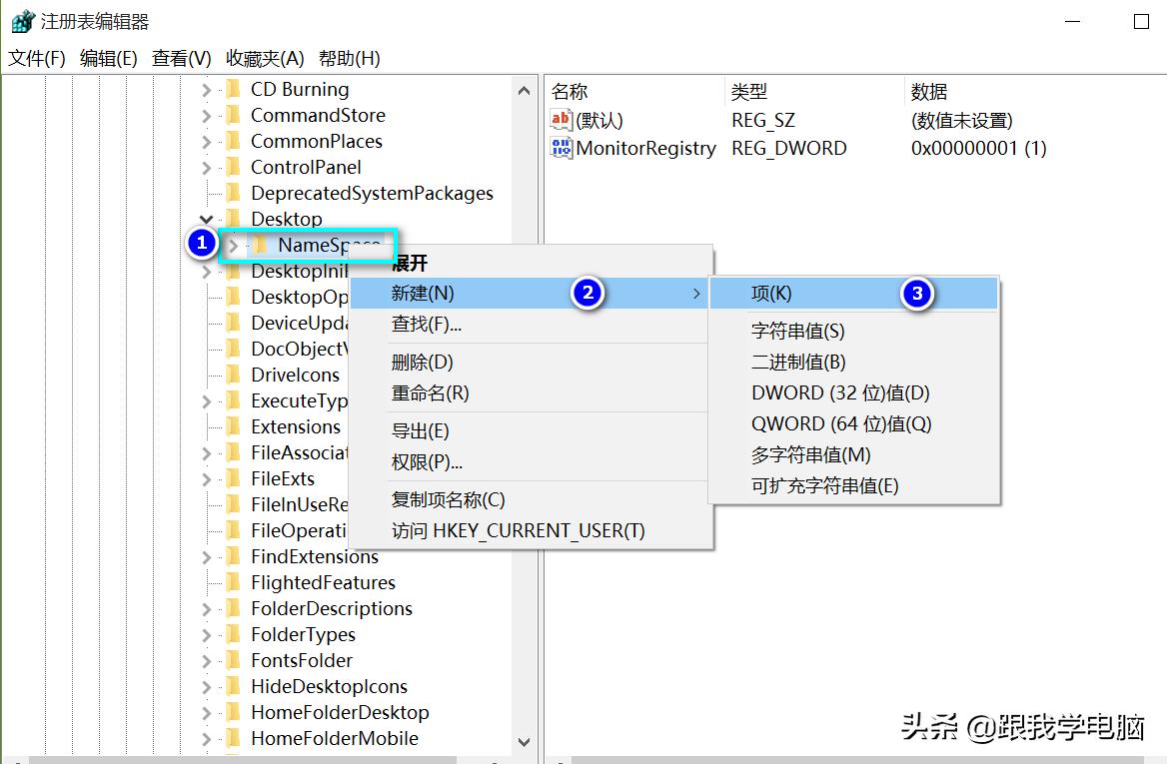
Task: Expand the FileAssociations tree branch
Action: [205, 452]
